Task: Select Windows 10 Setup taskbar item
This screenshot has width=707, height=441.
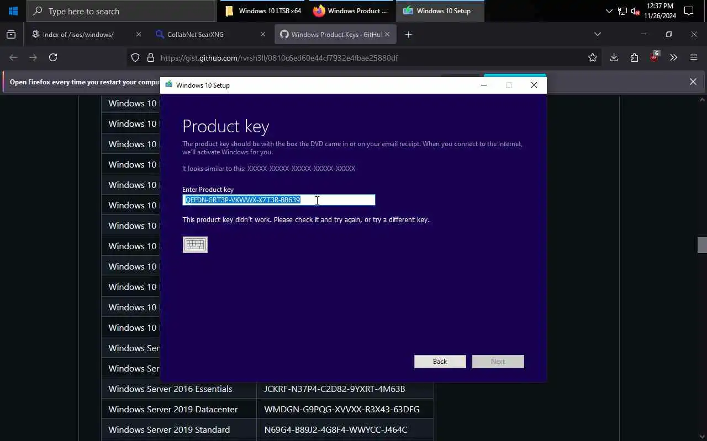Action: pos(440,11)
